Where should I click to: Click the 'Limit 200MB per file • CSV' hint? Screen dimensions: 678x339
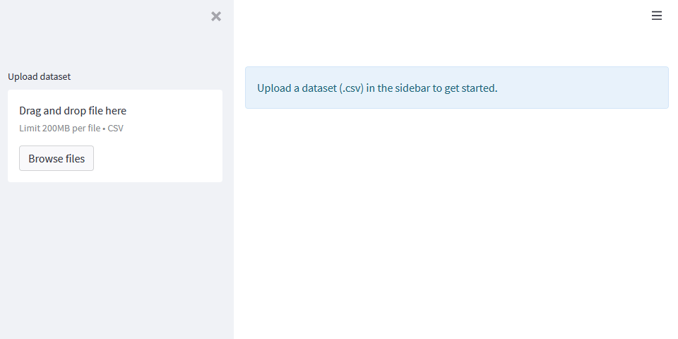tap(71, 128)
